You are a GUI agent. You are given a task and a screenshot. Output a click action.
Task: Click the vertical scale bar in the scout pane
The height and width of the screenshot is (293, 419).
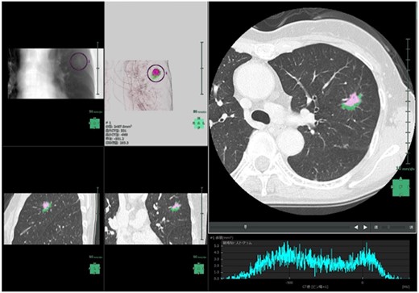click(97, 69)
